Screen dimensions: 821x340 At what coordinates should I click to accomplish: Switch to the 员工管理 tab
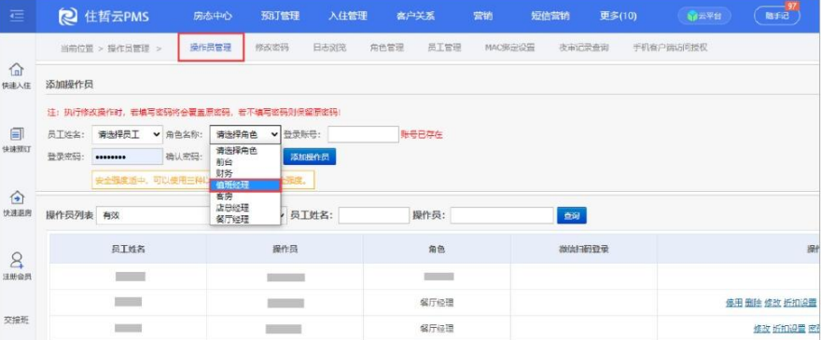[x=444, y=48]
